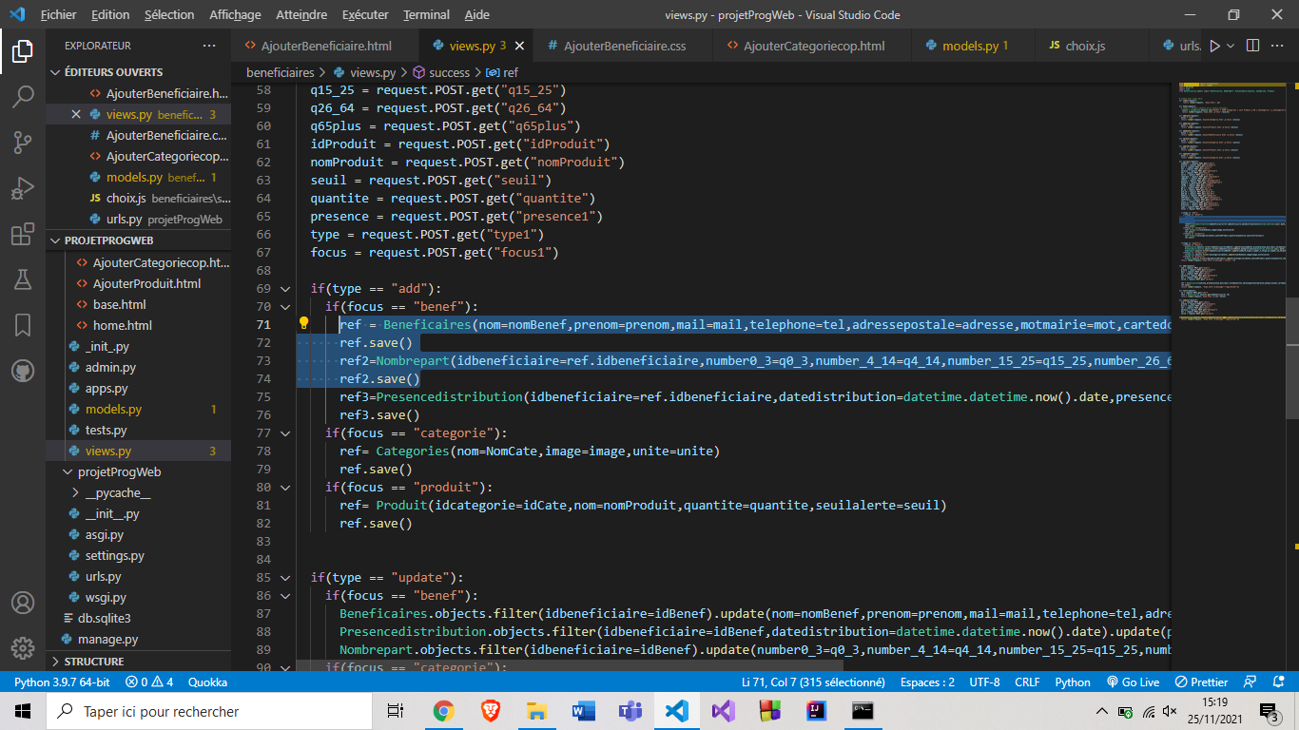Open the GitHub view in activity bar

(23, 371)
